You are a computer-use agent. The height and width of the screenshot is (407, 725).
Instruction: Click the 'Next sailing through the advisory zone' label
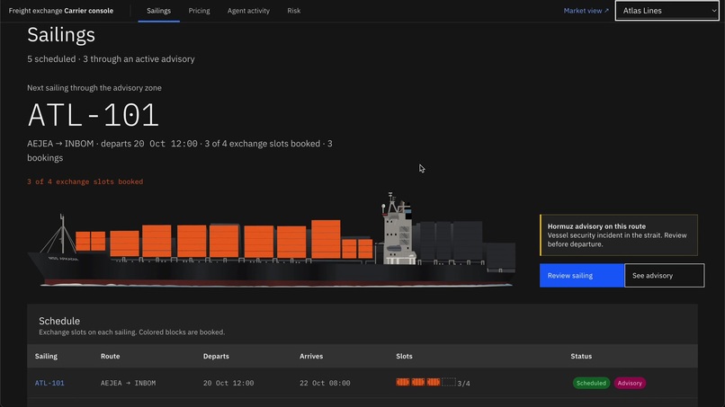94,88
